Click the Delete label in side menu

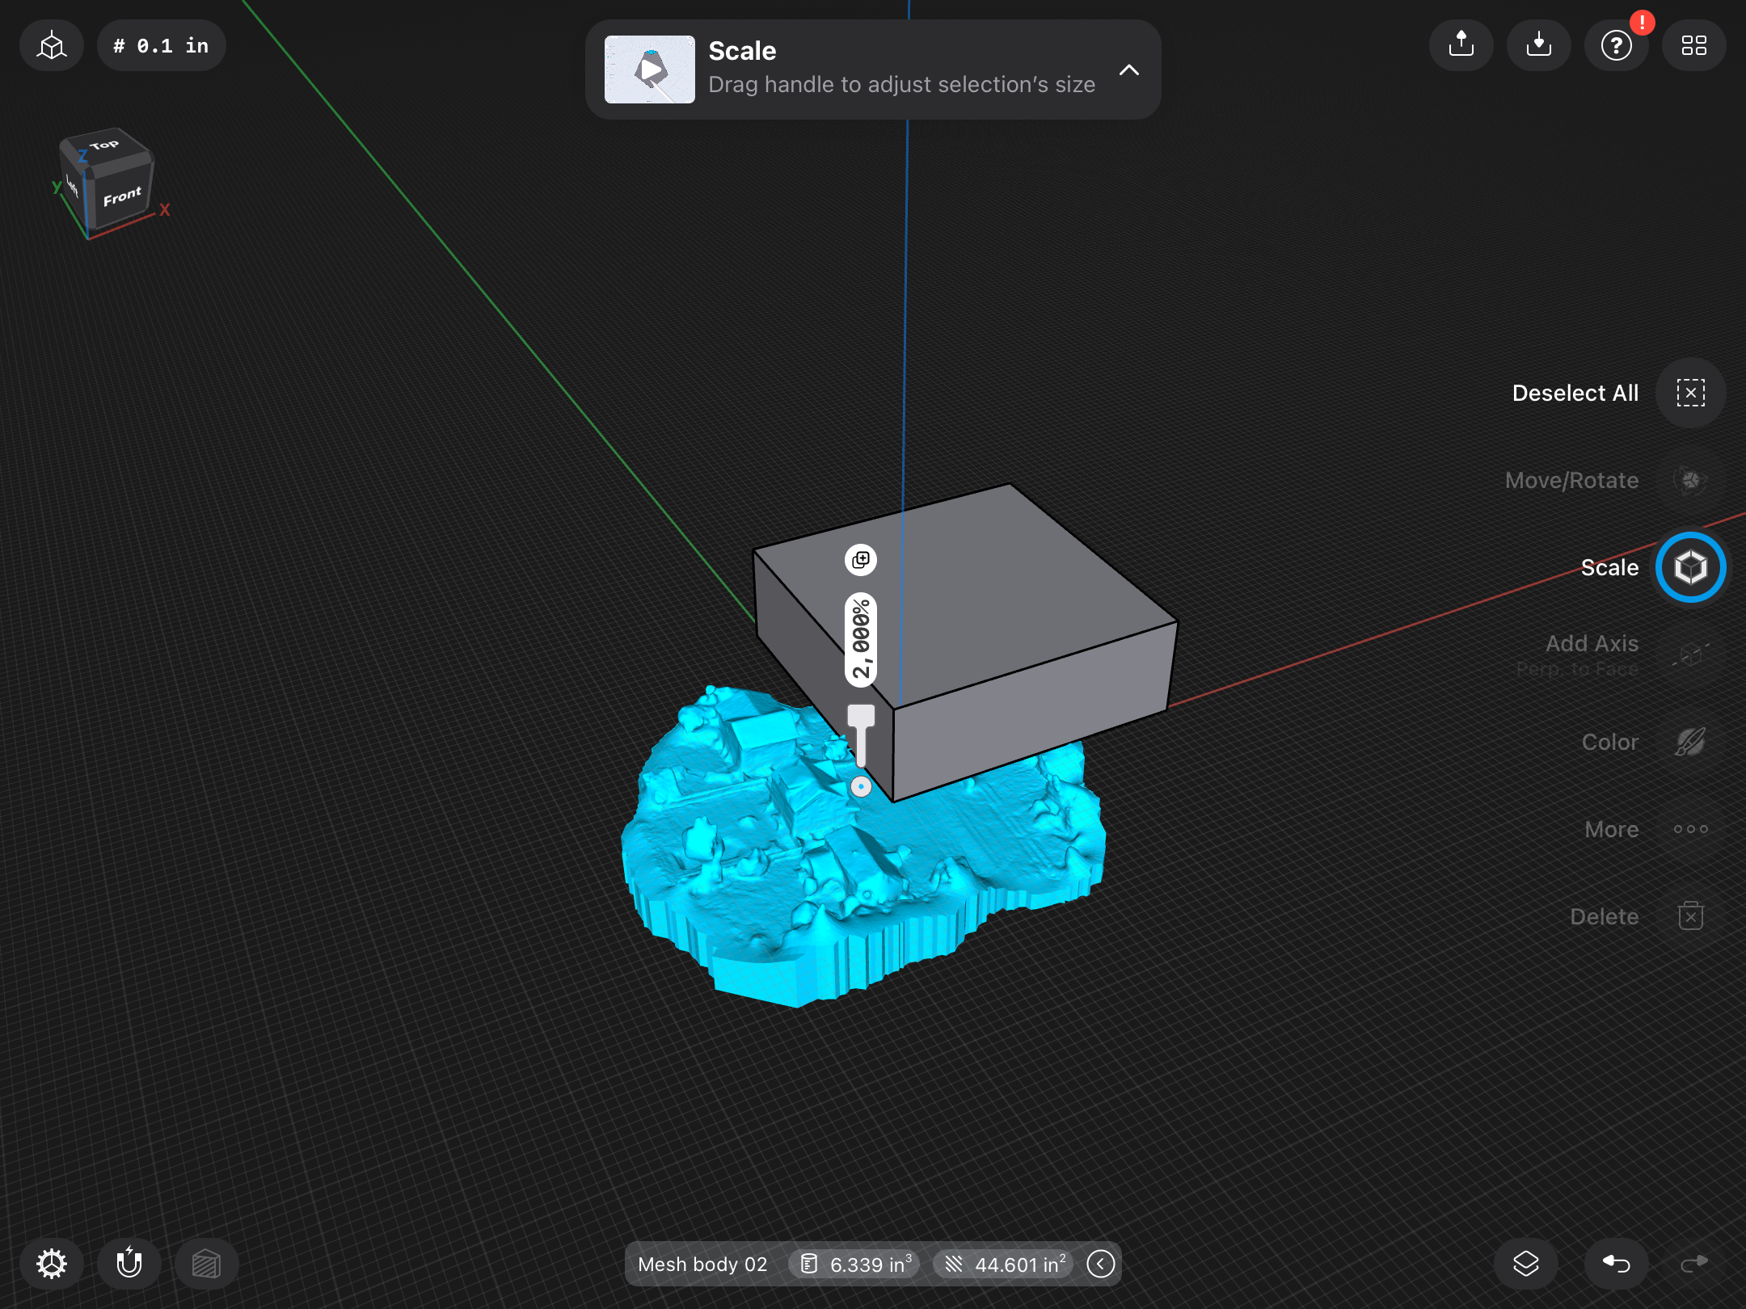tap(1605, 916)
